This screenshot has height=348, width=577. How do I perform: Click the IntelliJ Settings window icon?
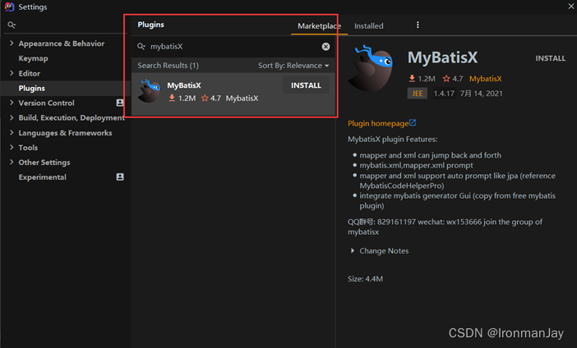pyautogui.click(x=9, y=7)
